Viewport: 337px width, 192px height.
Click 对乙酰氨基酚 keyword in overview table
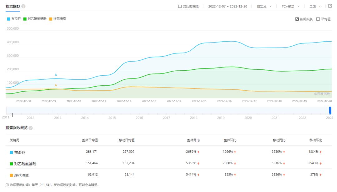tap(25, 164)
